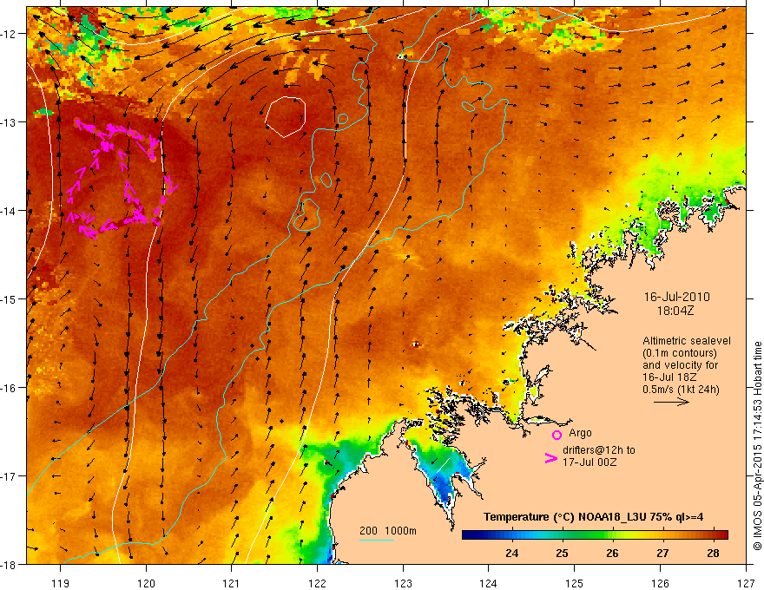This screenshot has width=764, height=590.
Task: Select the time label '18:04Z'
Action: [675, 311]
